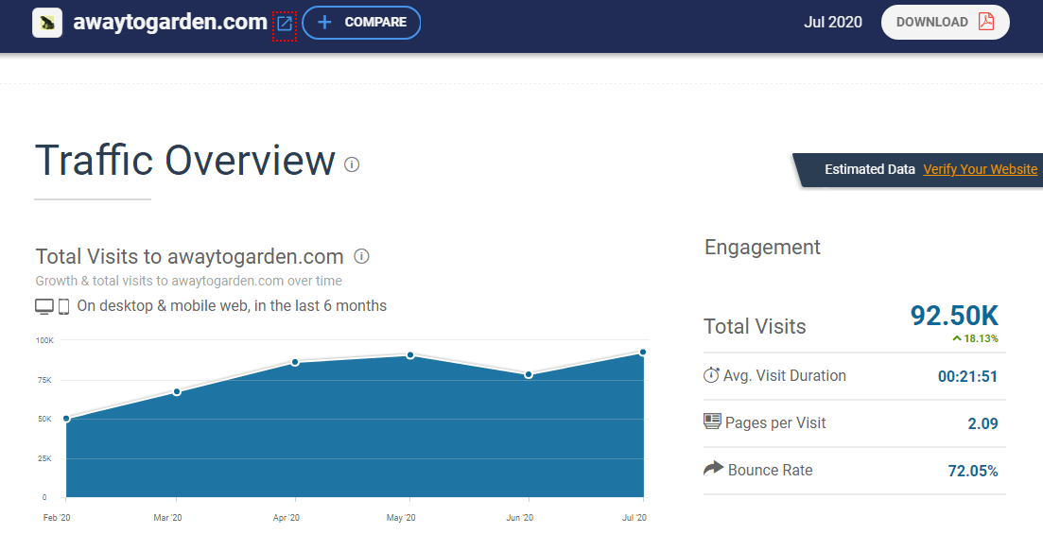Click the PDF icon on the DOWNLOAD button

pos(986,22)
